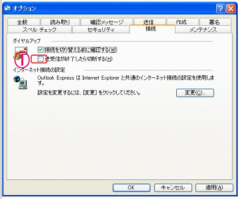Screen dimensions: 239x199
Task: Open the セキュリティ tab
Action: click(x=101, y=29)
